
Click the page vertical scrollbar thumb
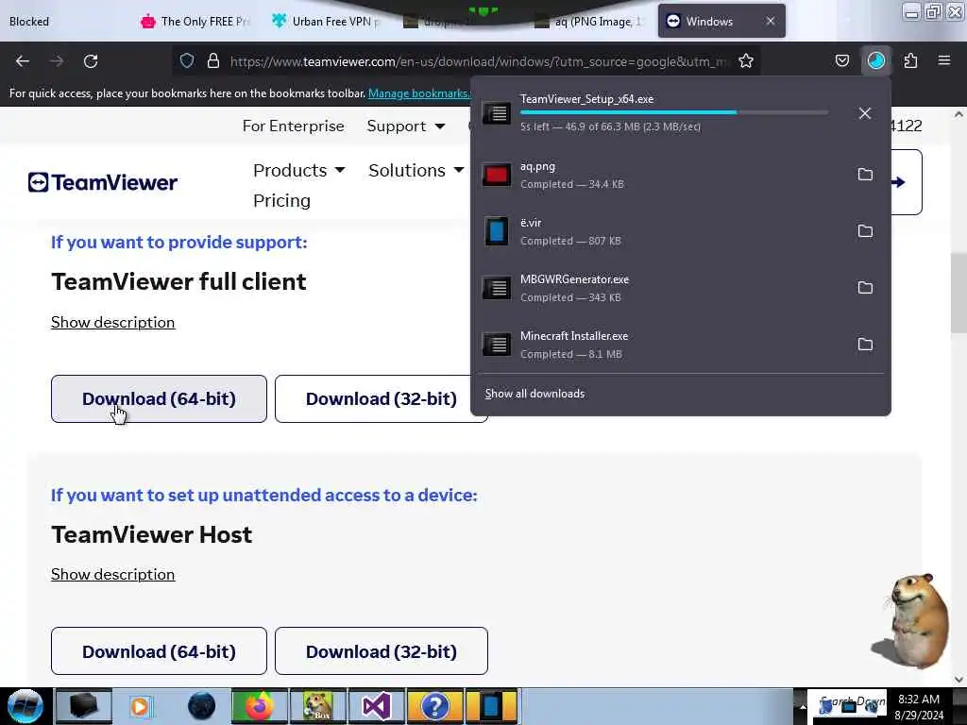point(958,293)
